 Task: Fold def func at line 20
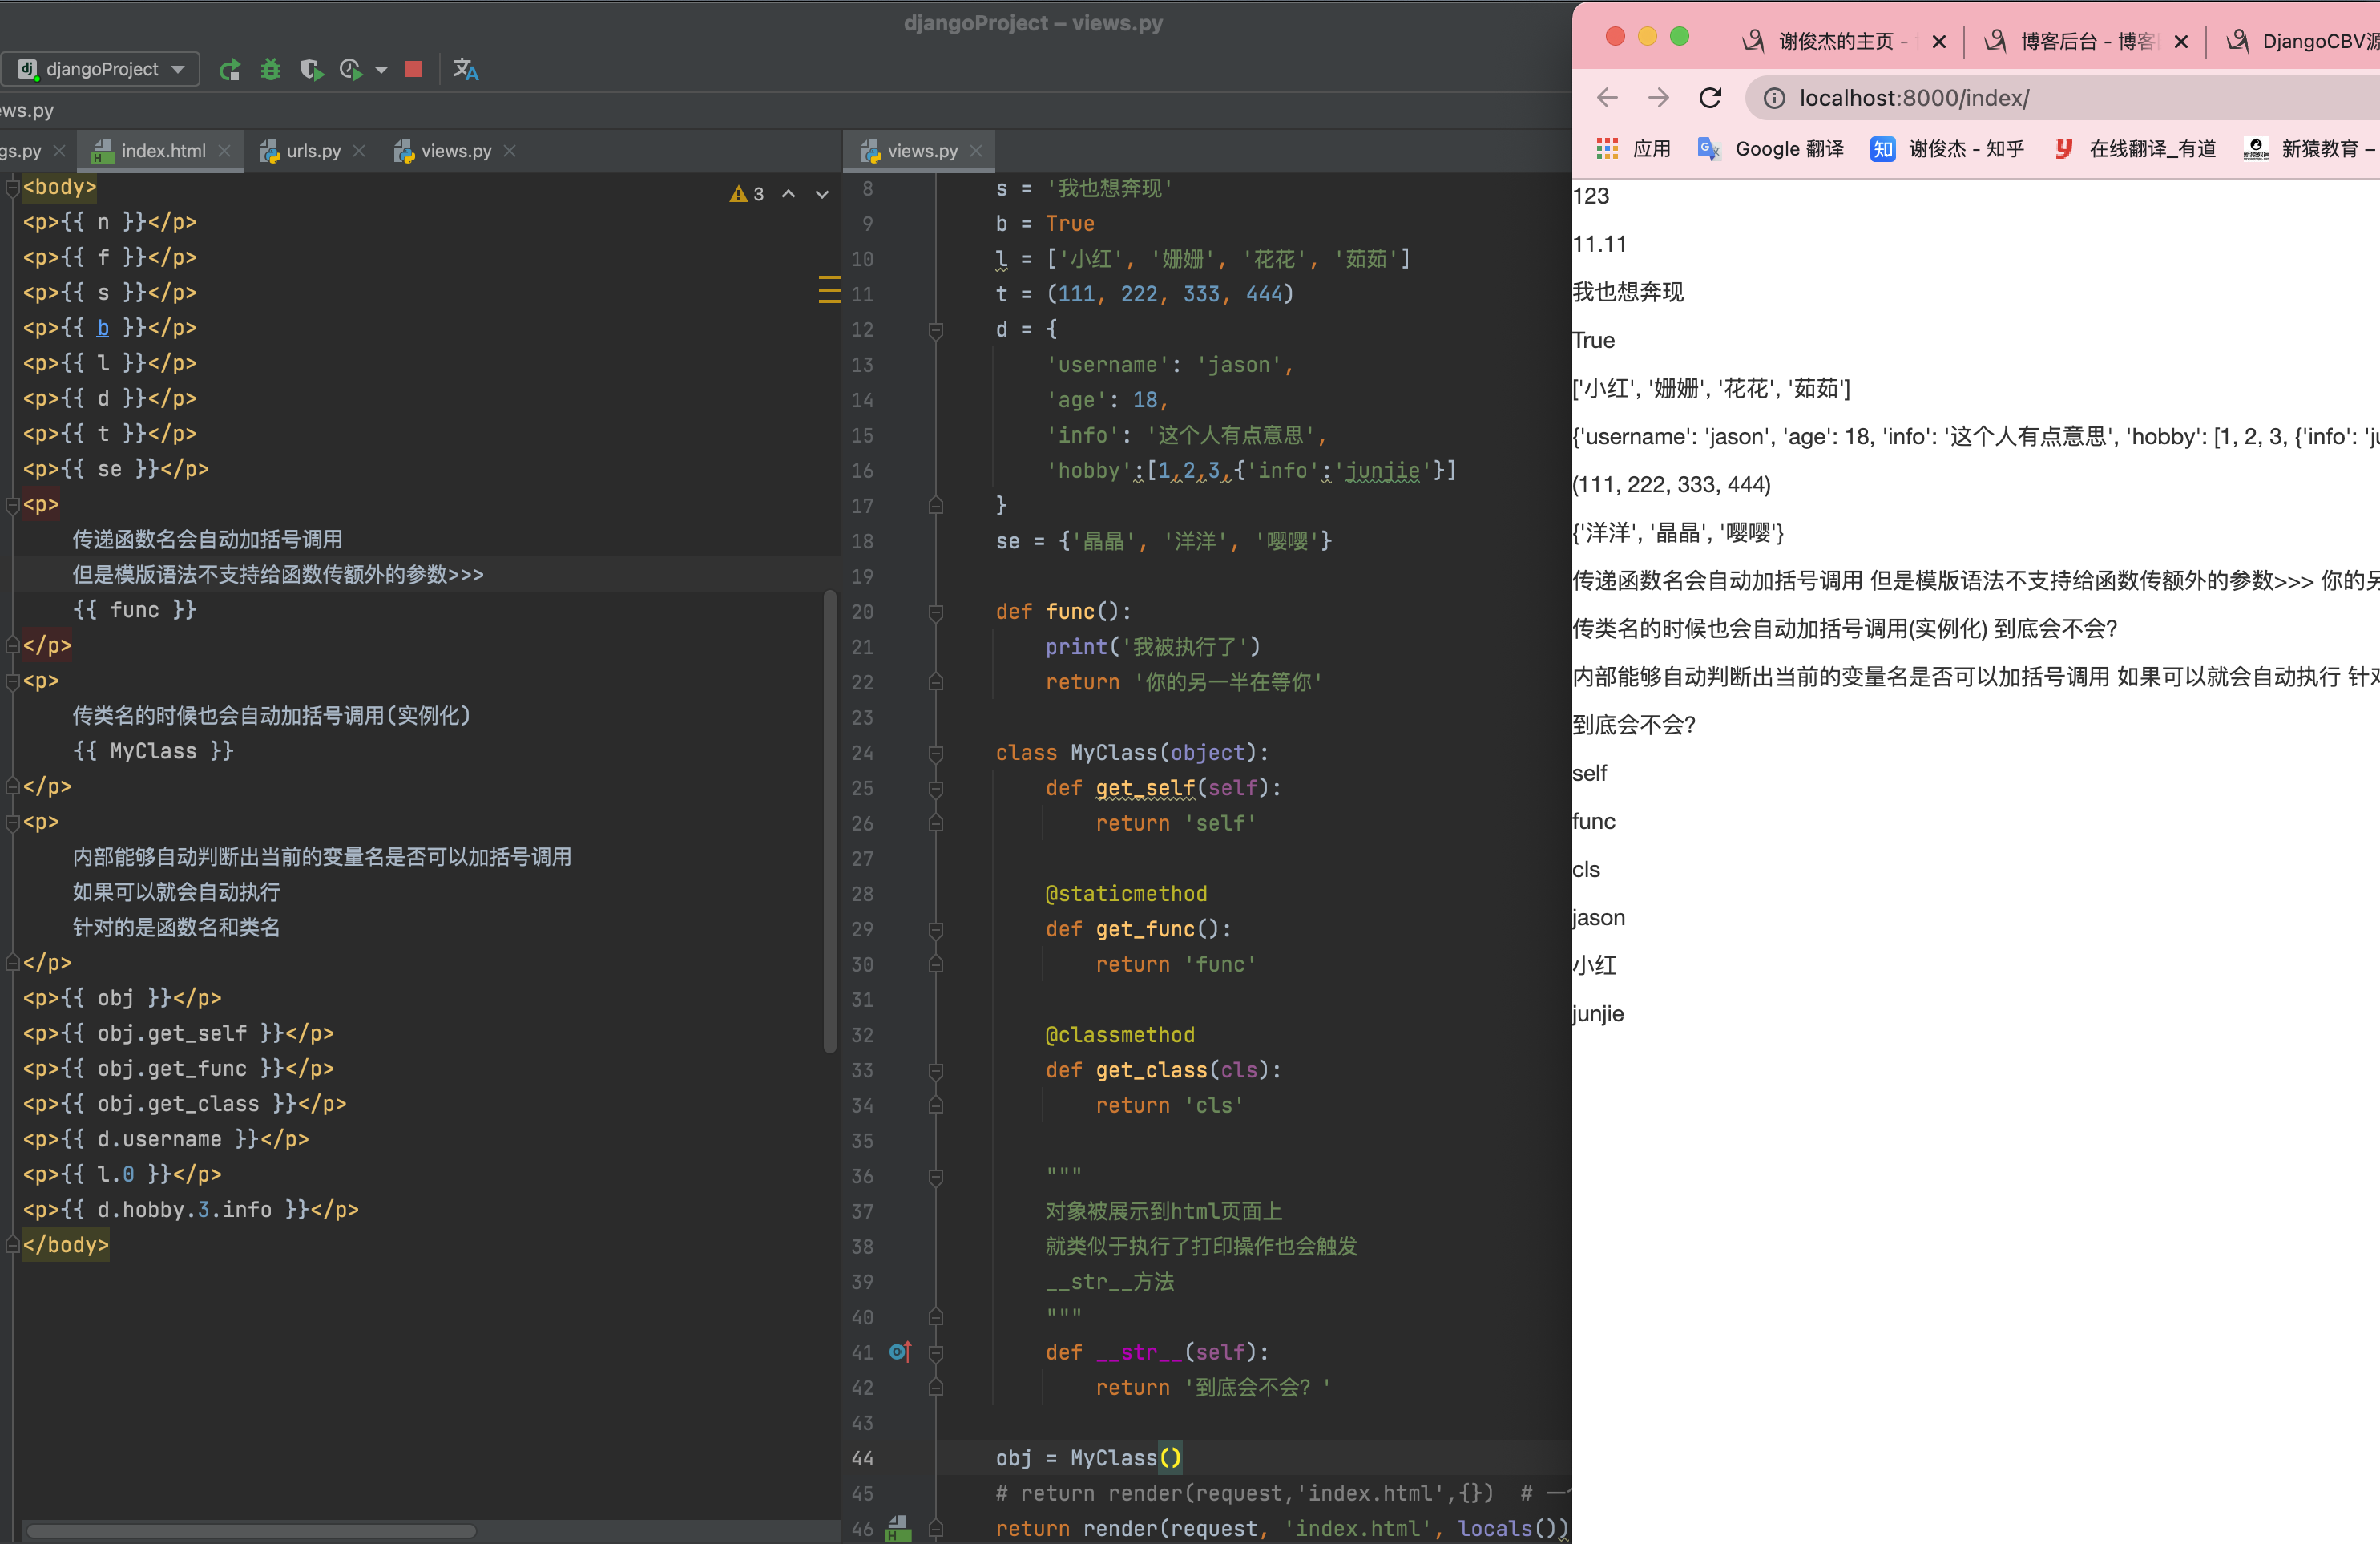click(936, 612)
